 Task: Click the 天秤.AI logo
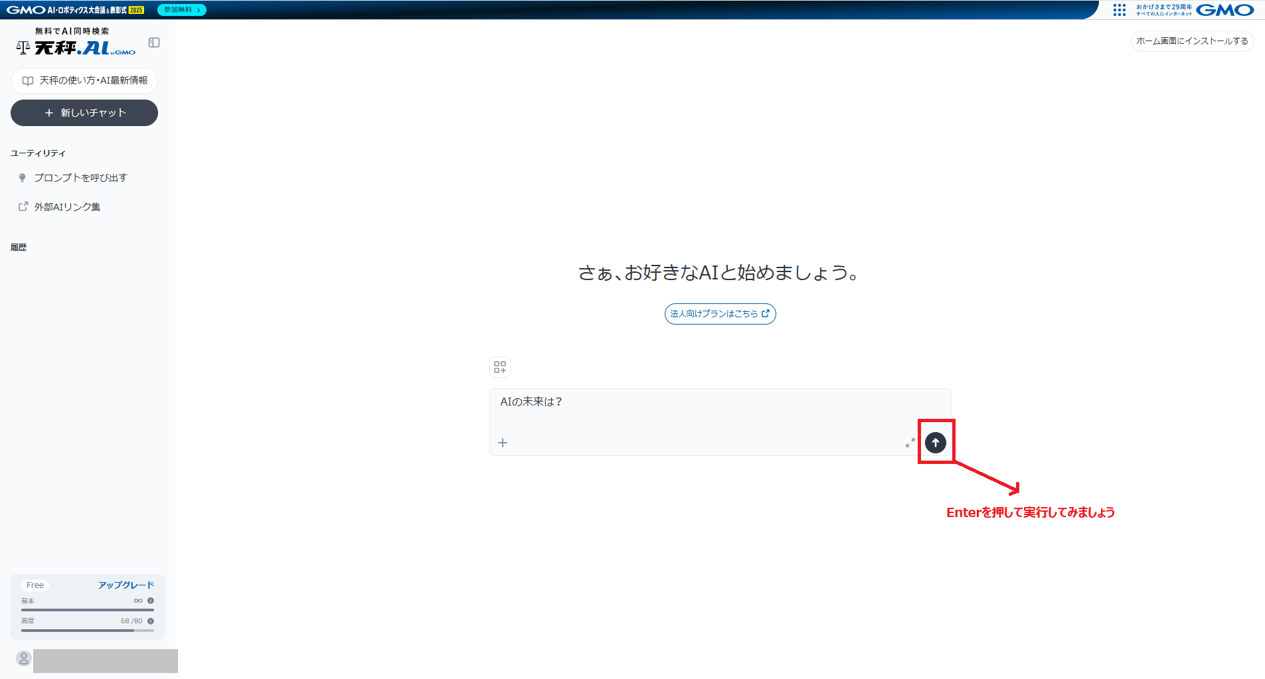click(x=76, y=48)
